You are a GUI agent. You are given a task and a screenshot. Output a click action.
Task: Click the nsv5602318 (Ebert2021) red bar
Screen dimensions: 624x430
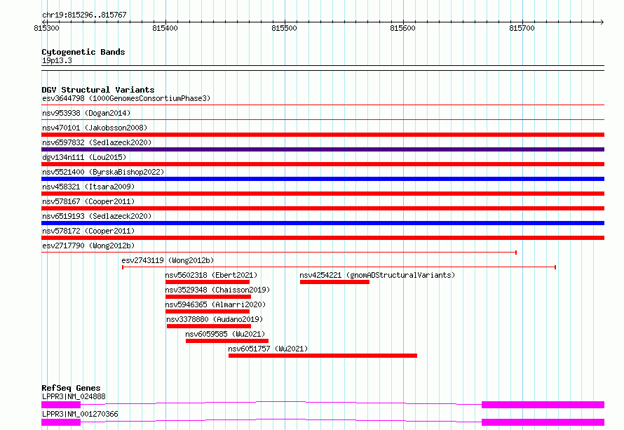208,282
